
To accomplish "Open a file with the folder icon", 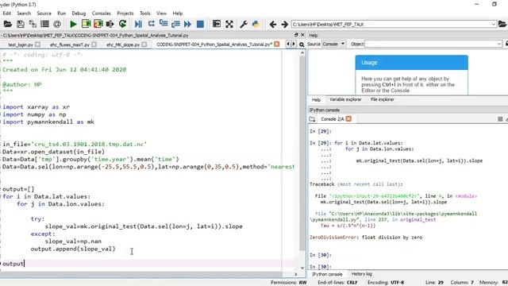I will coord(7,24).
